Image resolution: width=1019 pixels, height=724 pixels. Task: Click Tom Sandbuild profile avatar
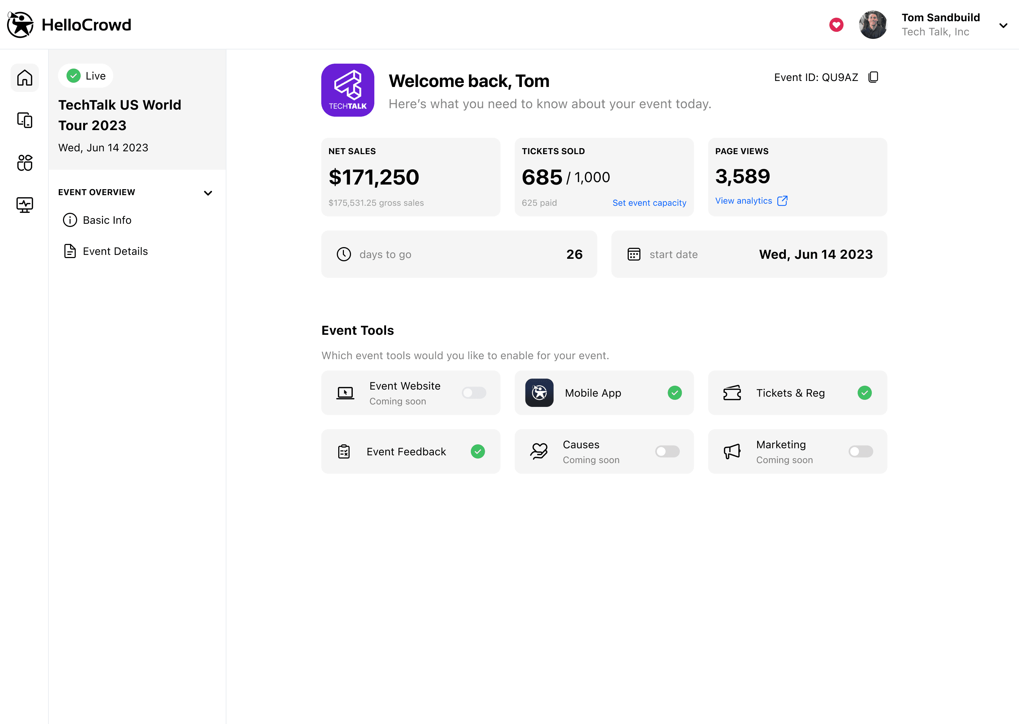[x=873, y=25]
